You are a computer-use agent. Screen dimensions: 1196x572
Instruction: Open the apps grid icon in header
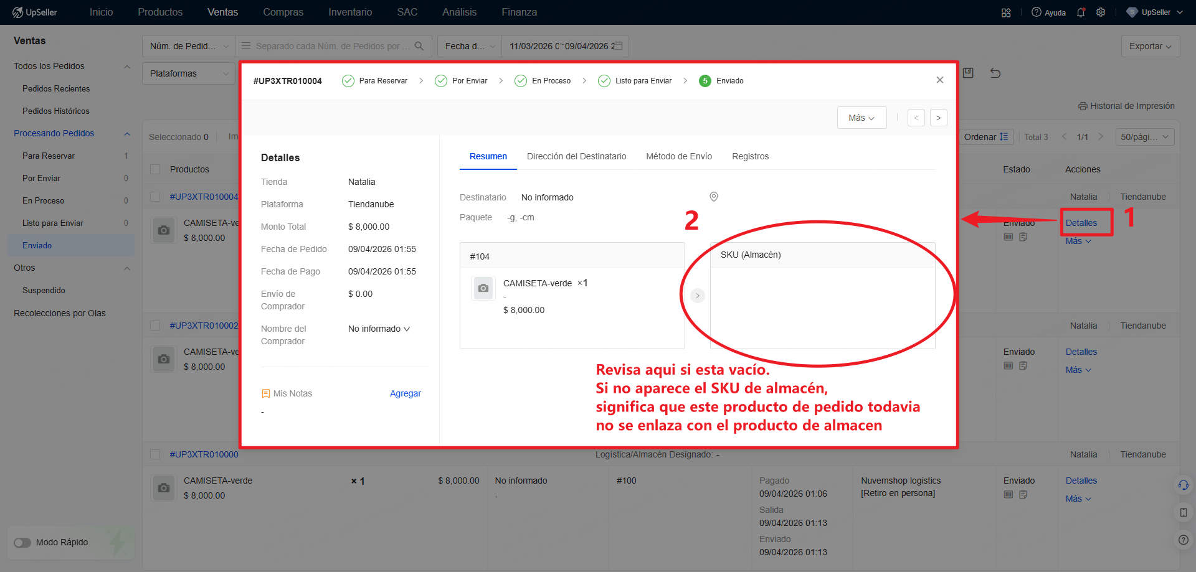(1006, 12)
